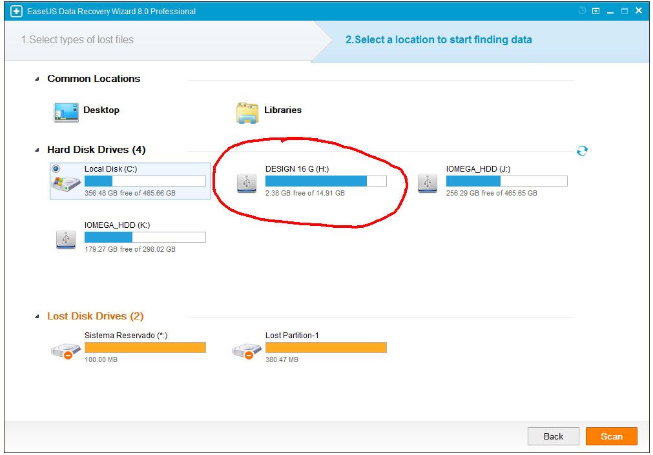653x455 pixels.
Task: Click '179.27 GB free of 298.02 GB' text
Action: click(x=130, y=249)
